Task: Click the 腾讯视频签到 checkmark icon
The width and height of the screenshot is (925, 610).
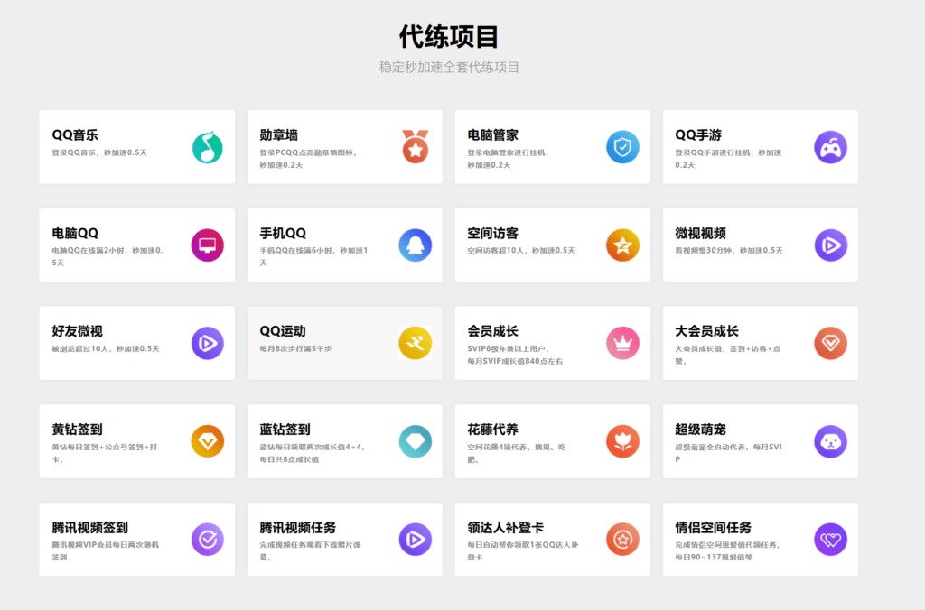Action: [208, 540]
